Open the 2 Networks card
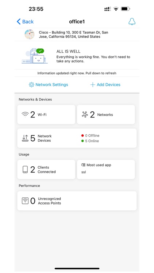This screenshot has width=154, height=273. coord(106,114)
